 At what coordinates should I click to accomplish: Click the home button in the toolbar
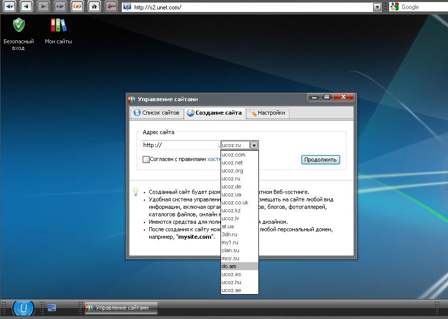(94, 6)
